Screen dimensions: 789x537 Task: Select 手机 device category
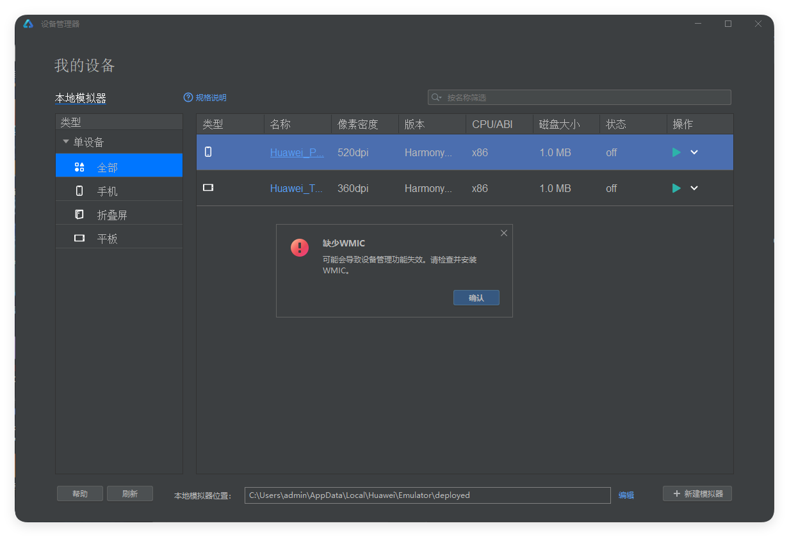[119, 191]
